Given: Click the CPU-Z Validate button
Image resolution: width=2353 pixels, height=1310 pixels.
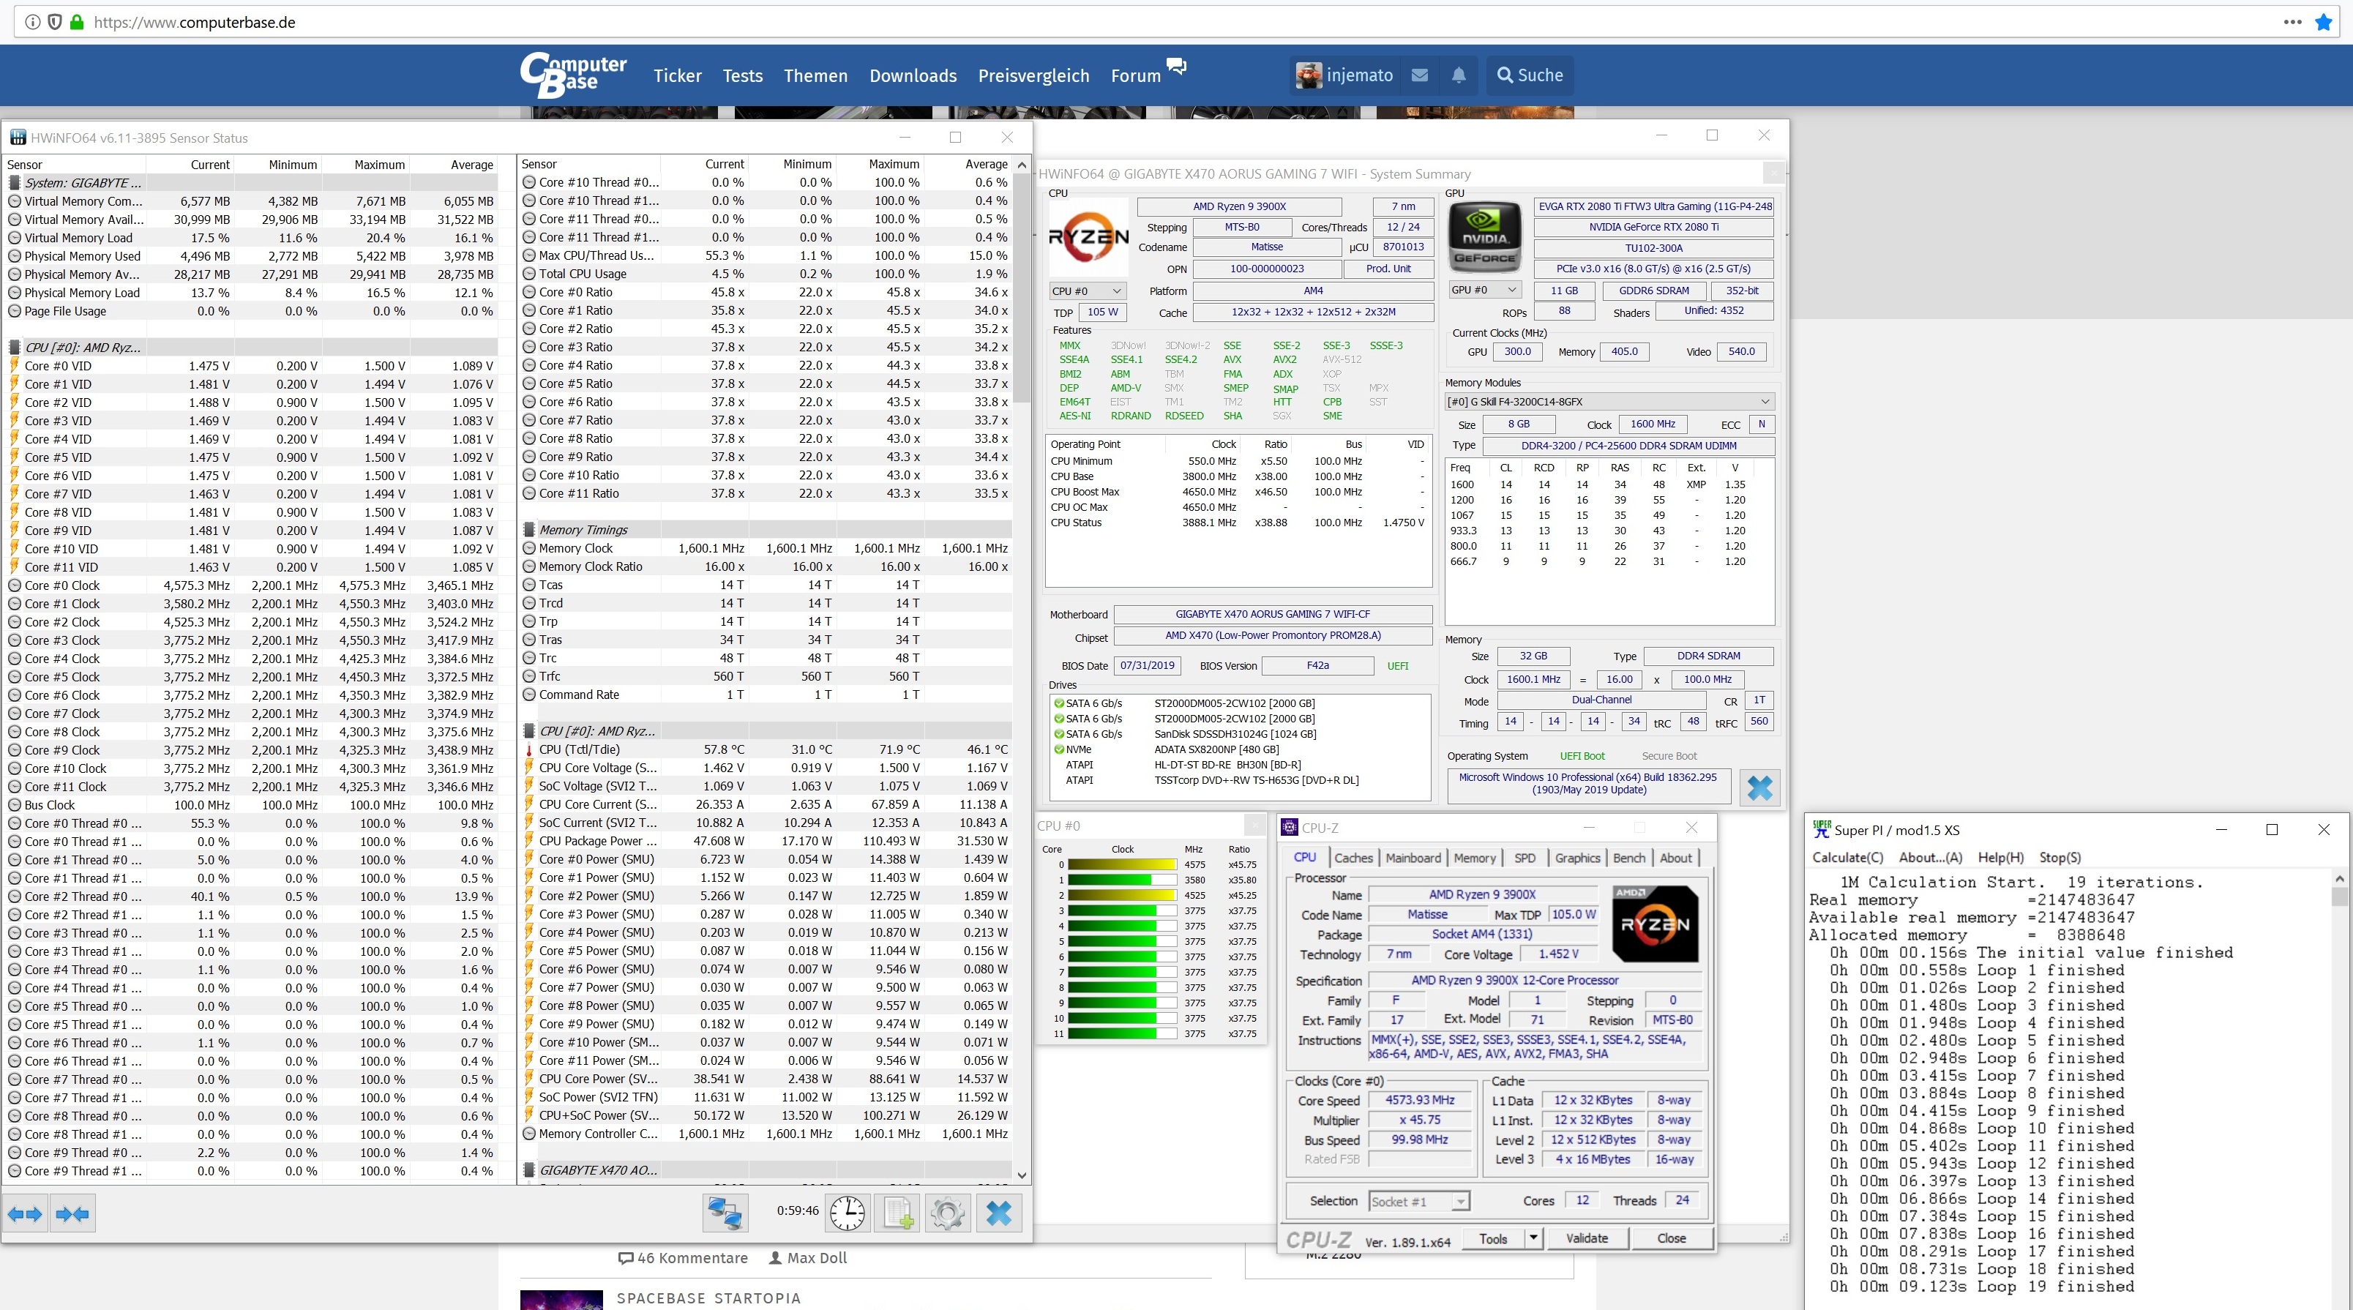Looking at the screenshot, I should pos(1587,1239).
